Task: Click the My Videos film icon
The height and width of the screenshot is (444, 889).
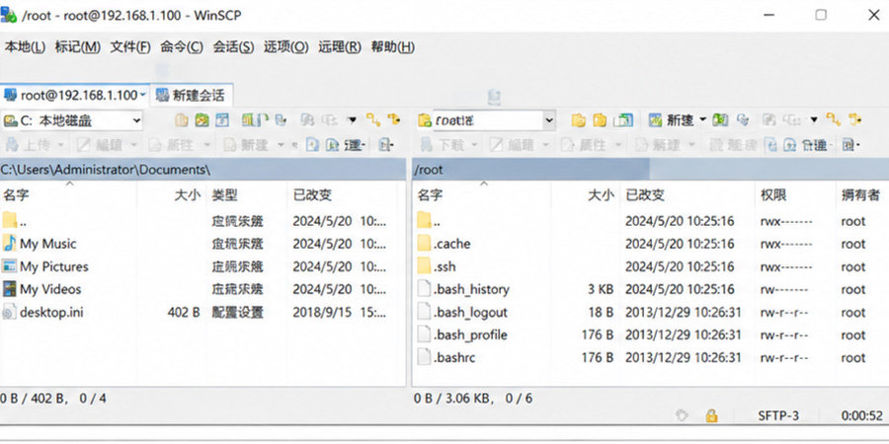Action: click(x=10, y=289)
